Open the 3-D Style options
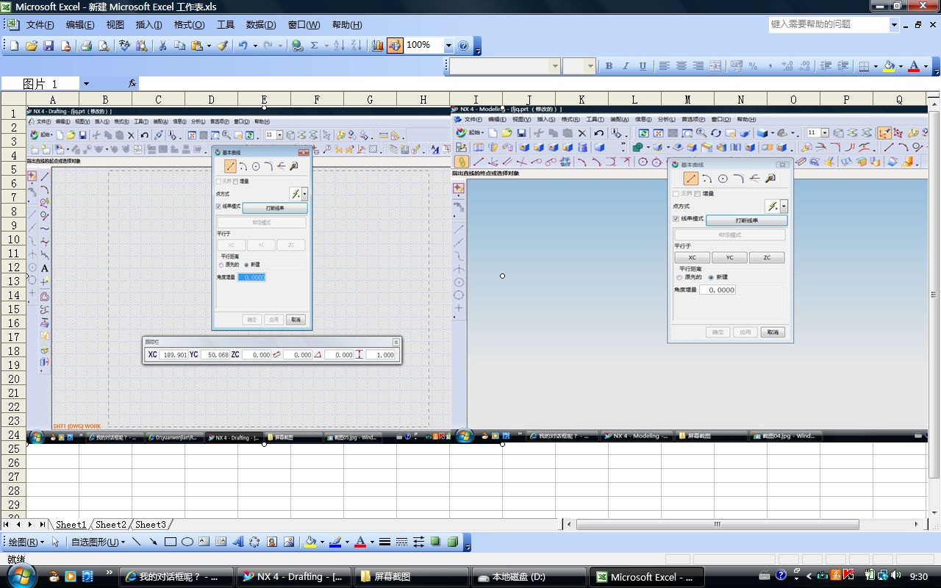Image resolution: width=941 pixels, height=588 pixels. (452, 542)
